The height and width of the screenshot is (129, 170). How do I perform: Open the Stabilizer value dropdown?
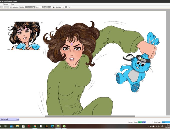pos(66,7)
